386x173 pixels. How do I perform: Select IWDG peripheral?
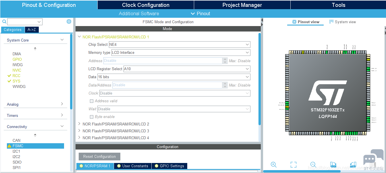pyautogui.click(x=18, y=65)
